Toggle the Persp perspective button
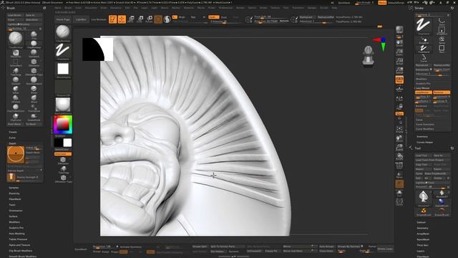 point(399,80)
